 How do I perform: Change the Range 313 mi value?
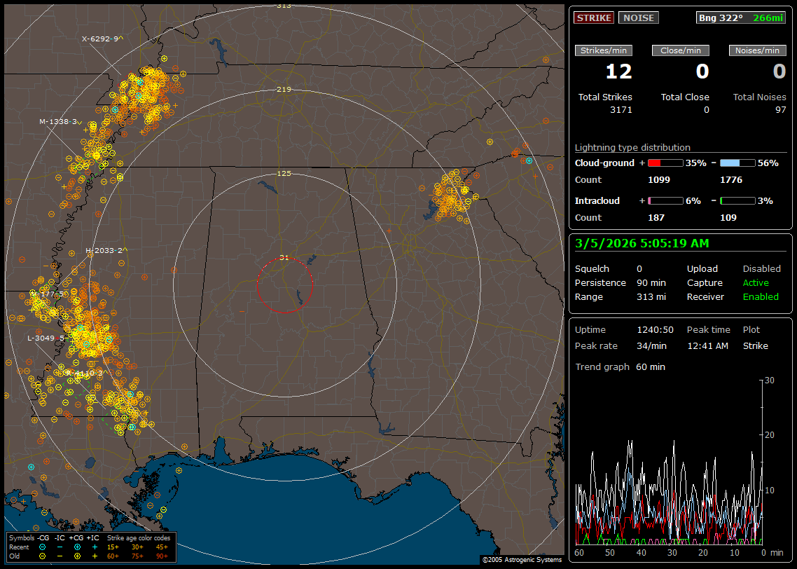click(x=651, y=297)
